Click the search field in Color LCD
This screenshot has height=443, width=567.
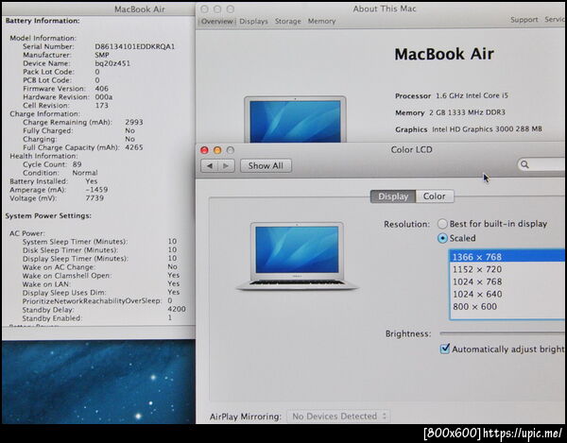[541, 164]
